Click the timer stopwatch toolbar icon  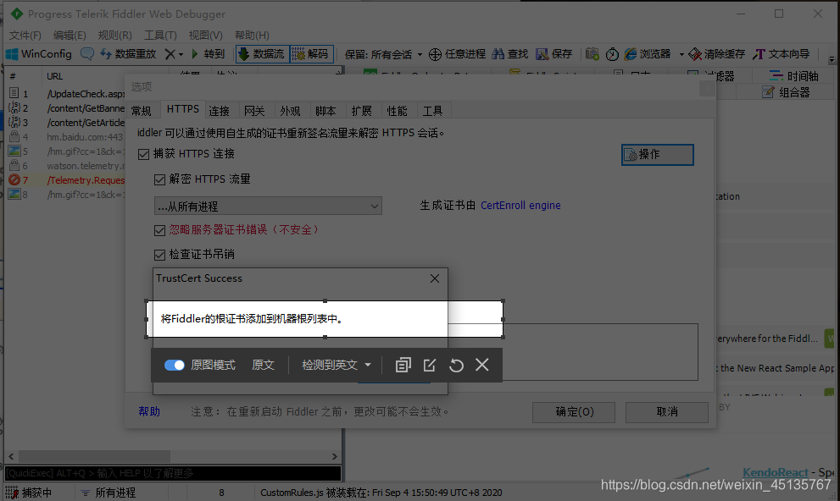612,54
